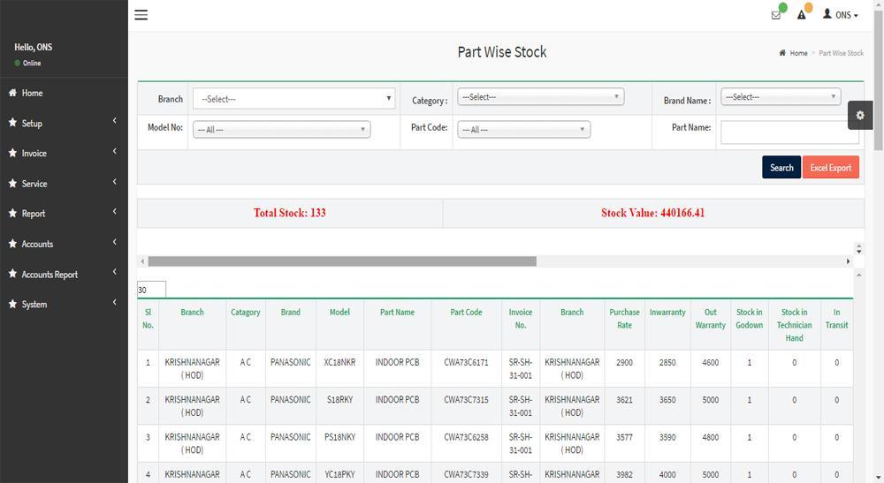This screenshot has width=884, height=483.
Task: Expand the Setup sidebar menu
Action: pyautogui.click(x=64, y=124)
